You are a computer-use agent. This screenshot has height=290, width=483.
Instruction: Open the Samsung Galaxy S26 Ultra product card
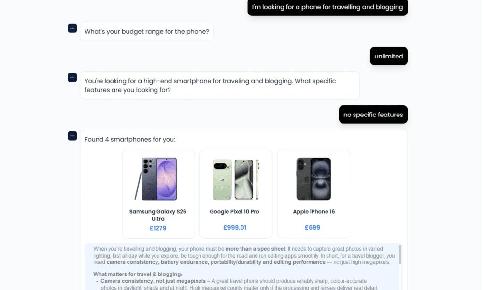[x=158, y=193]
